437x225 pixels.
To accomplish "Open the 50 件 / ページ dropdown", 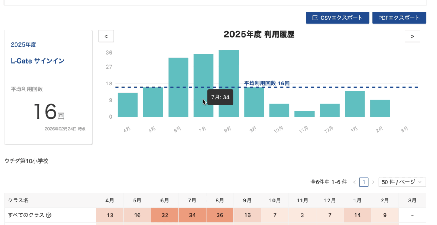I will coord(402,182).
